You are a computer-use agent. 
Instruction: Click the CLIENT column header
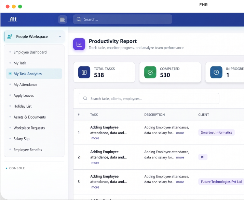(x=204, y=115)
